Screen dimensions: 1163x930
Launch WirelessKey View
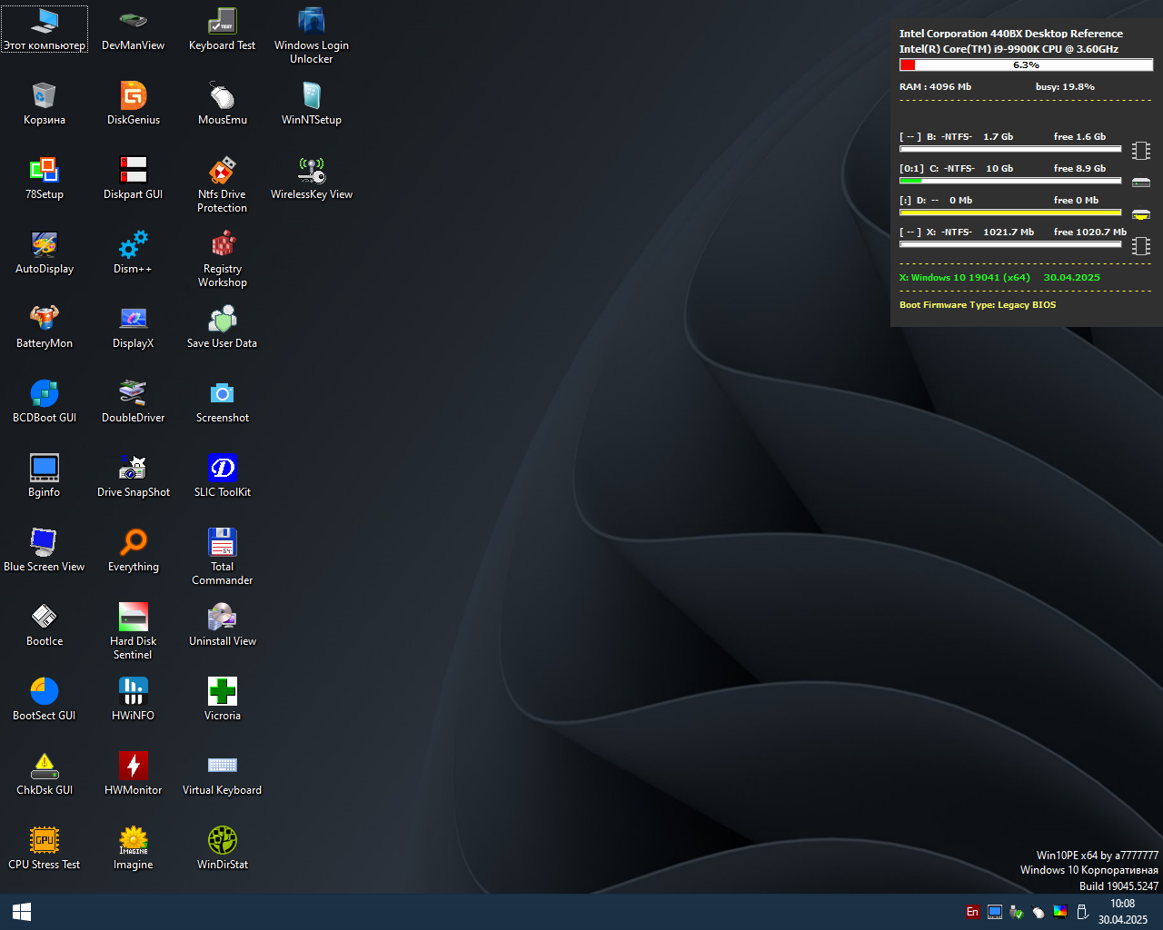(x=311, y=178)
